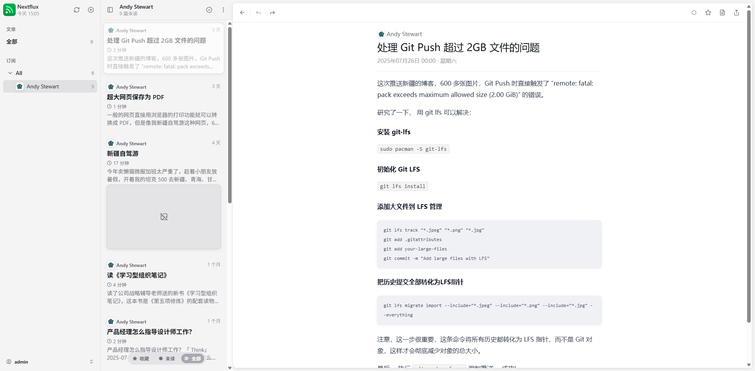Screen dimensions: 755x371
Task: Share the article via share icon
Action: [x=737, y=13]
